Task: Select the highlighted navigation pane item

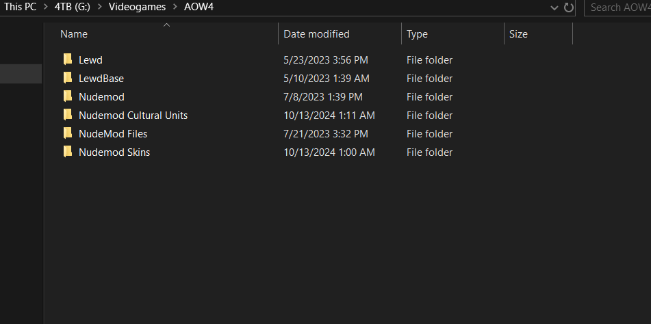Action: 21,74
